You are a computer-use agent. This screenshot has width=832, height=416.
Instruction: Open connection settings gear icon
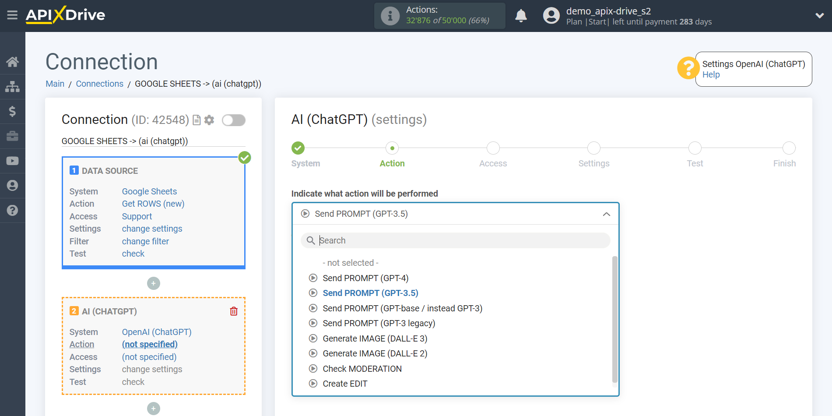209,120
